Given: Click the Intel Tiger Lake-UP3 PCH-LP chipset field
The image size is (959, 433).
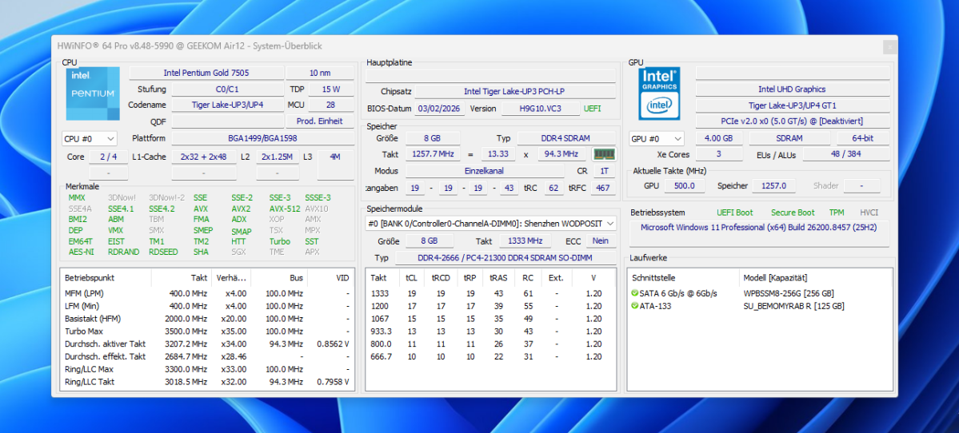Looking at the screenshot, I should [x=514, y=92].
